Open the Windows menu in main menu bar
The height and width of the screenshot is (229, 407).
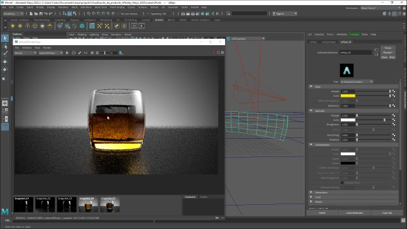[x=63, y=7]
